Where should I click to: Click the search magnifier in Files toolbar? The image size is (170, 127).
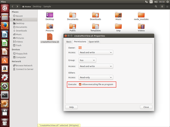(156, 6)
